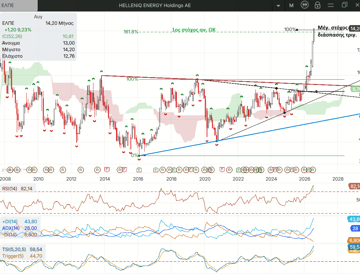360x274 pixels.
Task: Select the RSI(14) indicator label
Action: tap(10, 189)
